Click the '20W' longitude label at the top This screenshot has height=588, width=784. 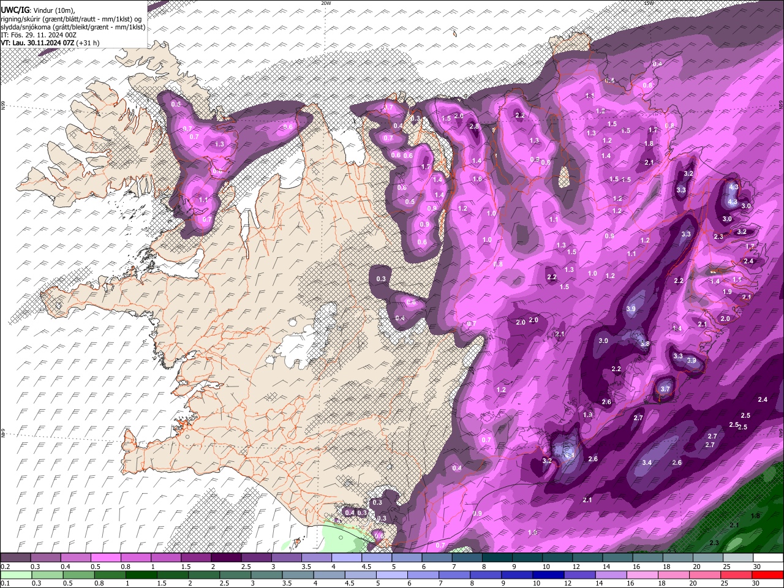pyautogui.click(x=326, y=3)
